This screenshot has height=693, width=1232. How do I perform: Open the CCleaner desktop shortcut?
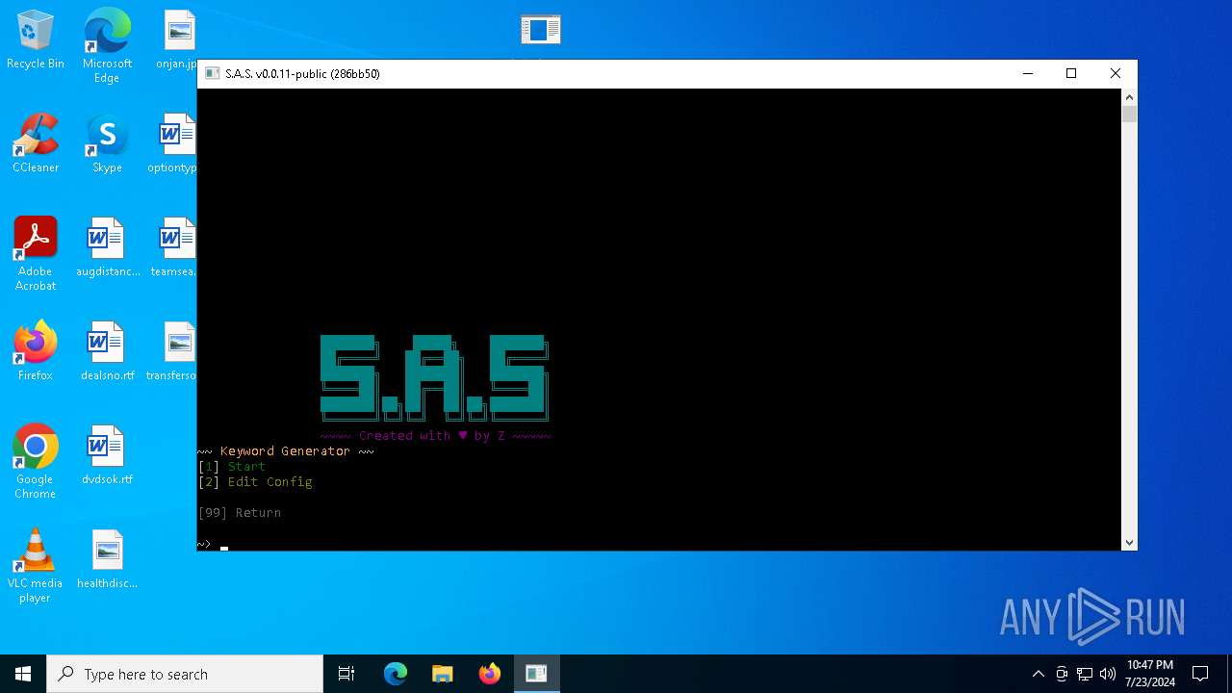pyautogui.click(x=36, y=144)
